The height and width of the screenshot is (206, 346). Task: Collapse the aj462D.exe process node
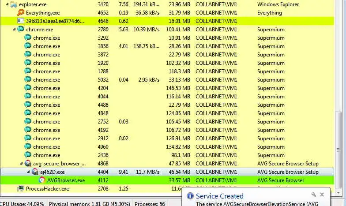28,172
